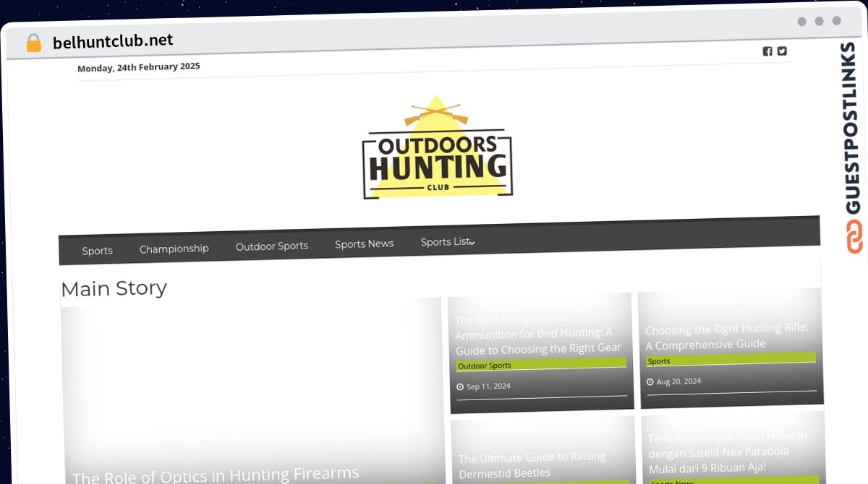Click the Sep 11, 2024 post date
868x484 pixels.
pos(488,386)
